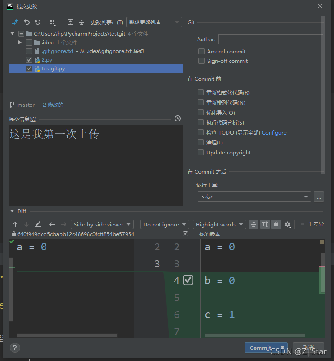Toggle checkbox next to 你的版本
Image resolution: width=334 pixels, height=361 pixels.
[185, 234]
